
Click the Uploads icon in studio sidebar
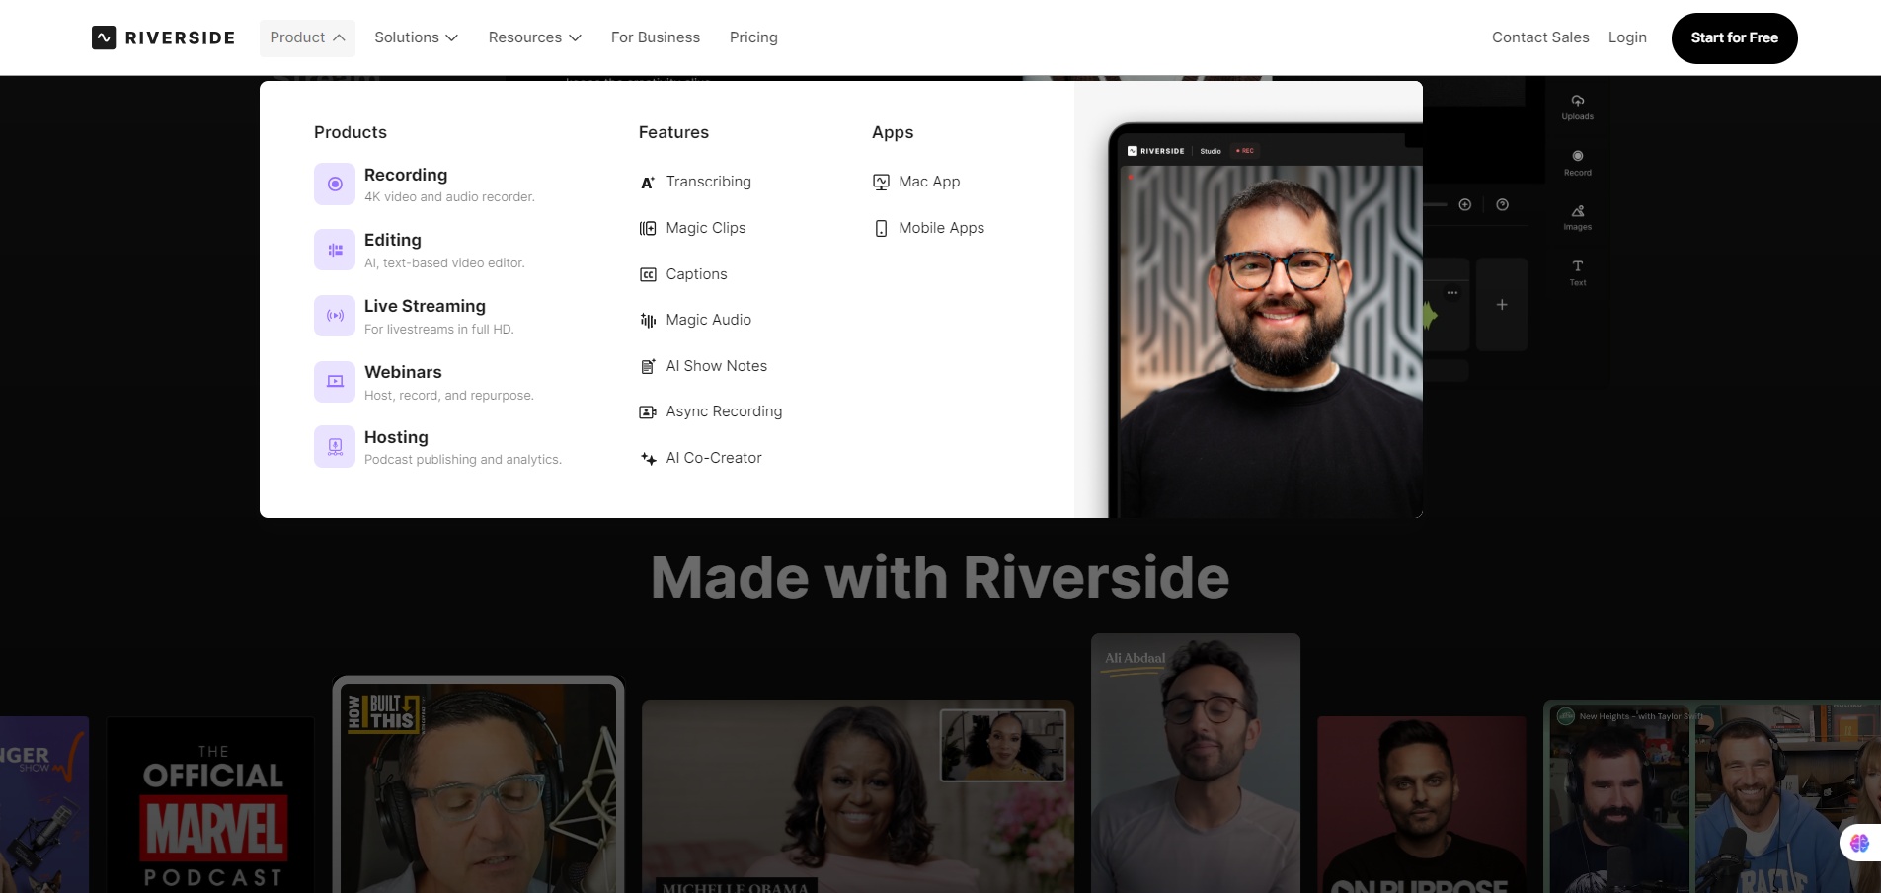pyautogui.click(x=1578, y=101)
